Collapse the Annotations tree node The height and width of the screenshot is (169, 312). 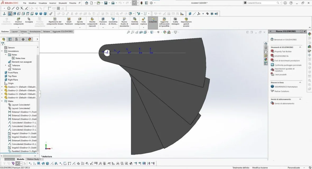pyautogui.click(x=2, y=51)
